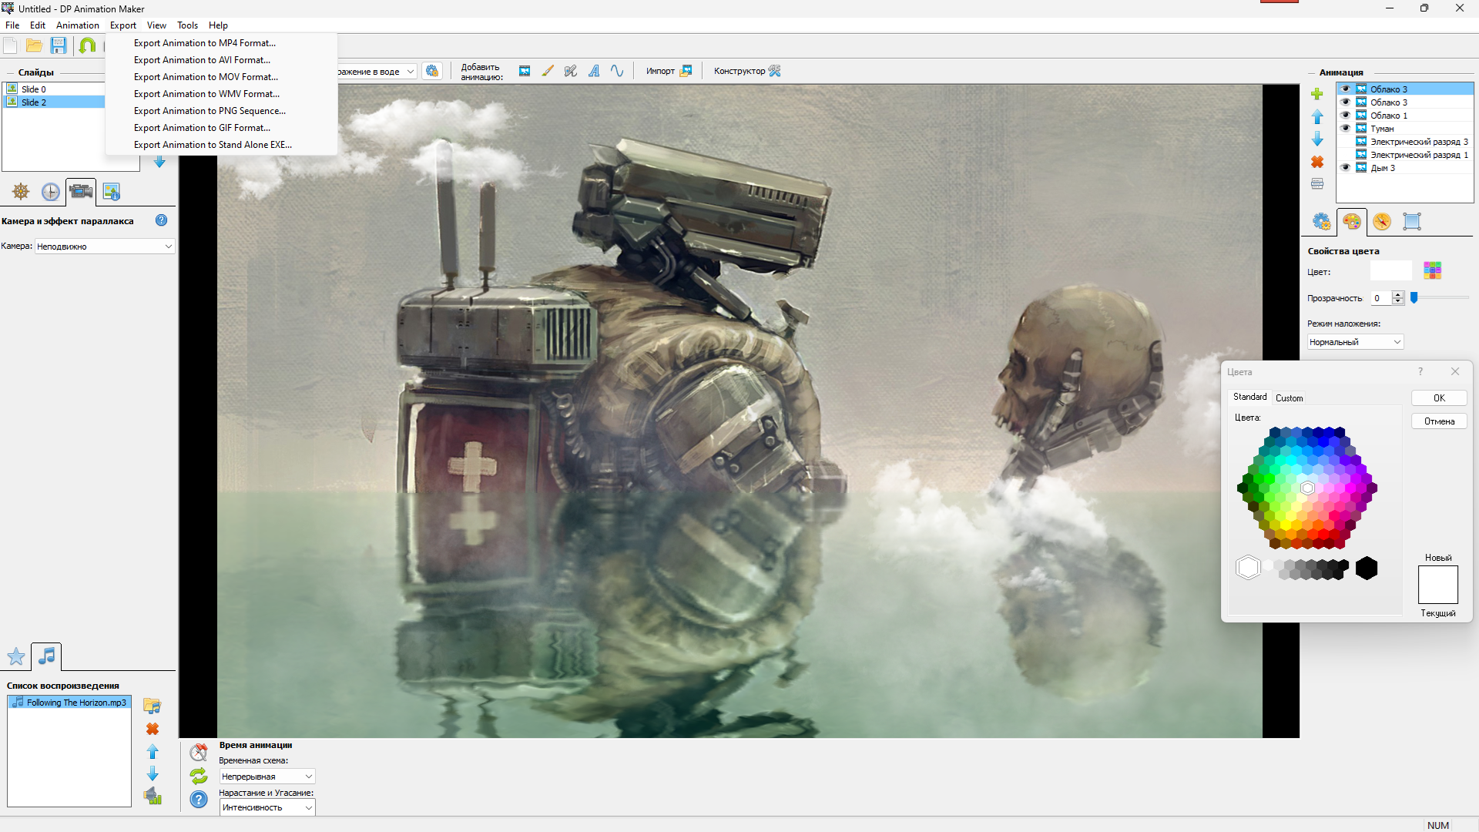Open the color grid palette icon
This screenshot has width=1479, height=832.
(x=1432, y=270)
